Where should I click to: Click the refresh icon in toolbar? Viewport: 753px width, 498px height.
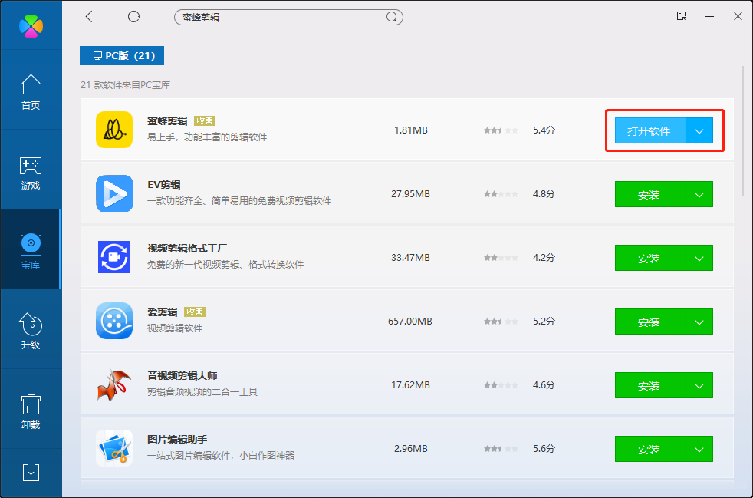134,17
